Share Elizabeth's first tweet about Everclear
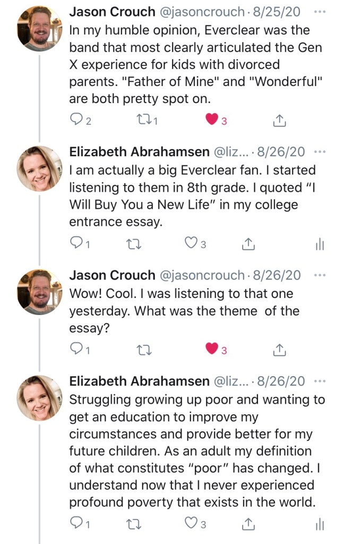This screenshot has width=344, height=544. tap(247, 244)
